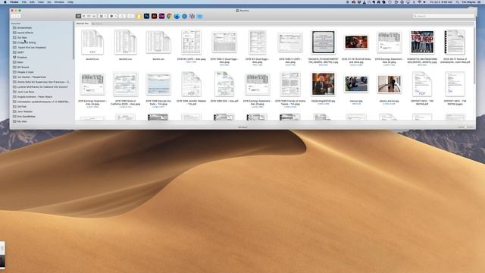Image resolution: width=485 pixels, height=273 pixels.
Task: Select 2019 1099 Educate Our State - Tim.jpeg
Action: 158,84
